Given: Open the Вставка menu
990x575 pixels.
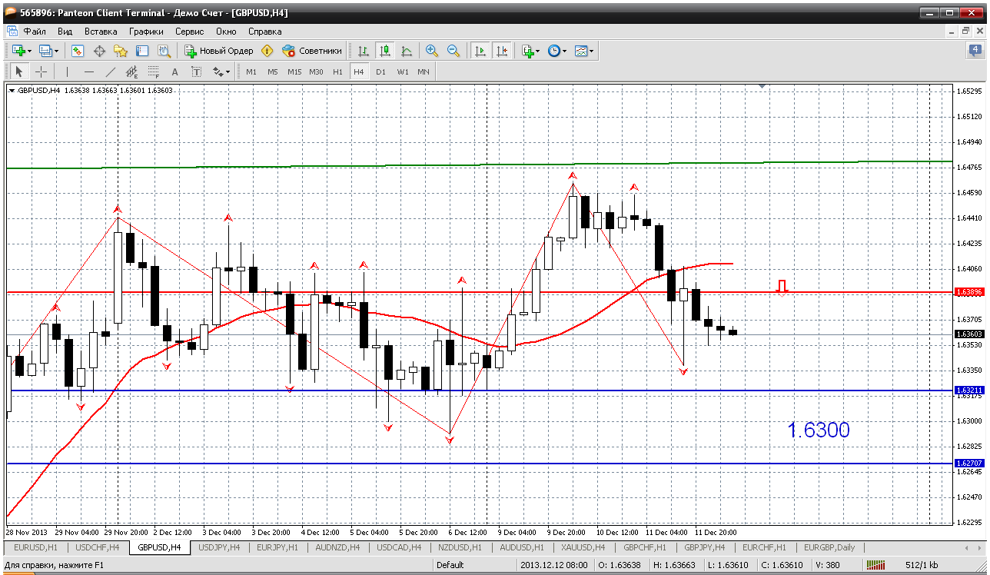Looking at the screenshot, I should tap(101, 32).
